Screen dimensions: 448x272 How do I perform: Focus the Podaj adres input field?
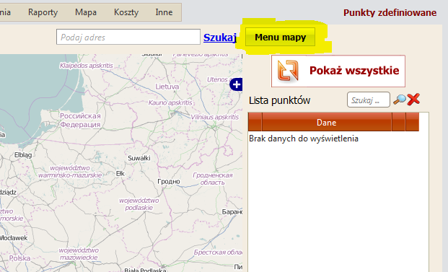(128, 37)
